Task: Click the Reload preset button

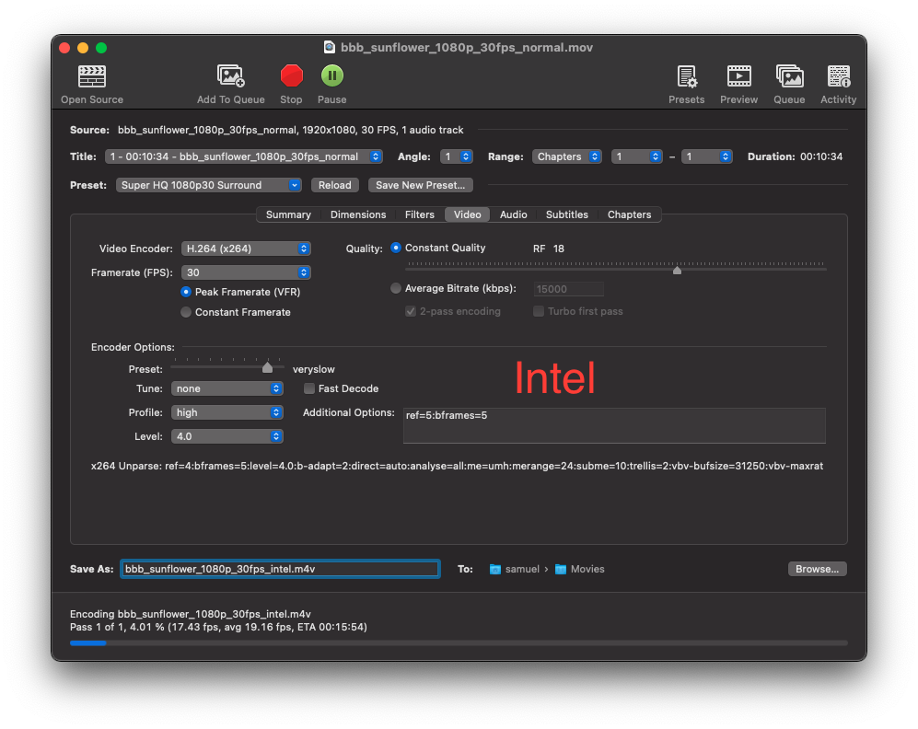Action: (x=335, y=185)
